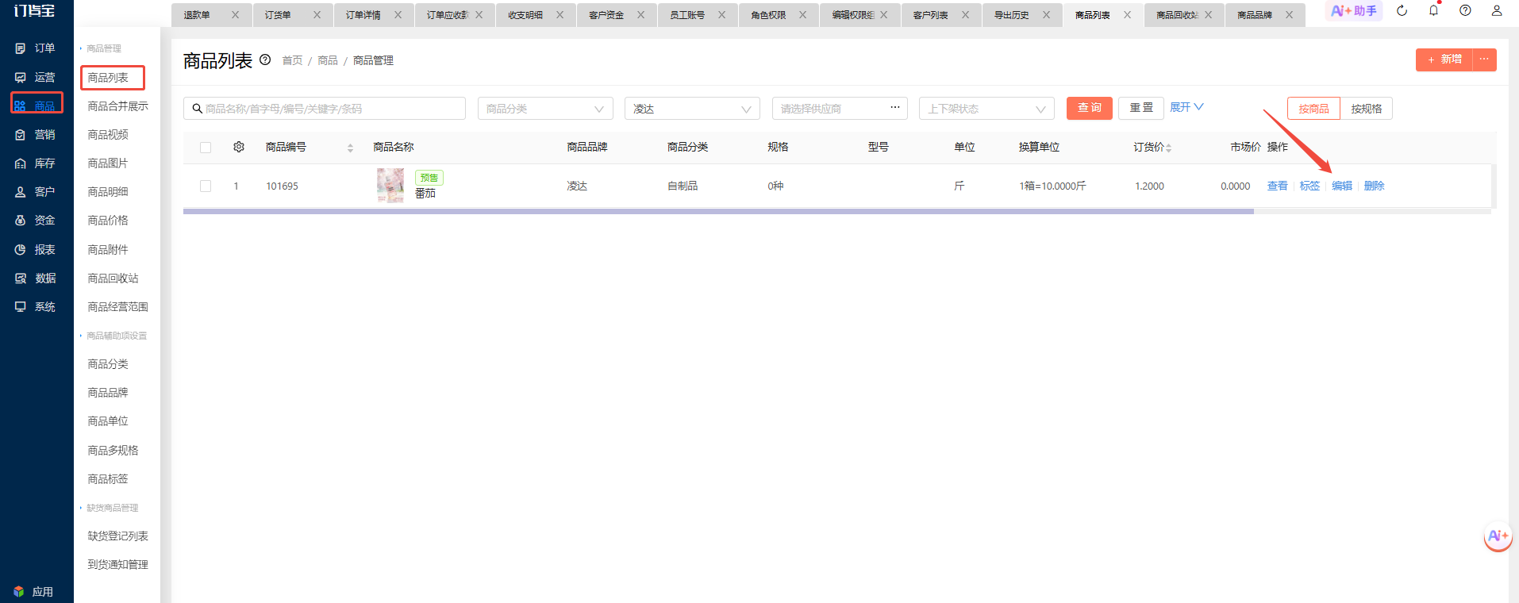
Task: Open the 库存 sidebar module
Action: (x=36, y=163)
